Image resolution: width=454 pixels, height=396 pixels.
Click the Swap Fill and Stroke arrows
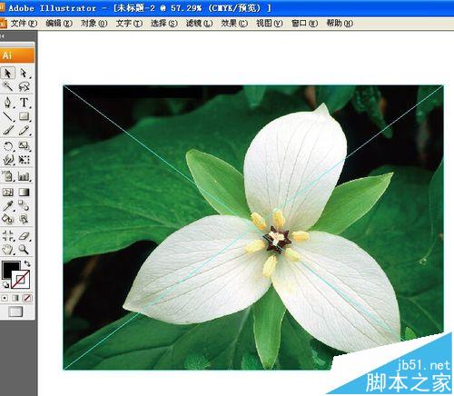[x=27, y=263]
